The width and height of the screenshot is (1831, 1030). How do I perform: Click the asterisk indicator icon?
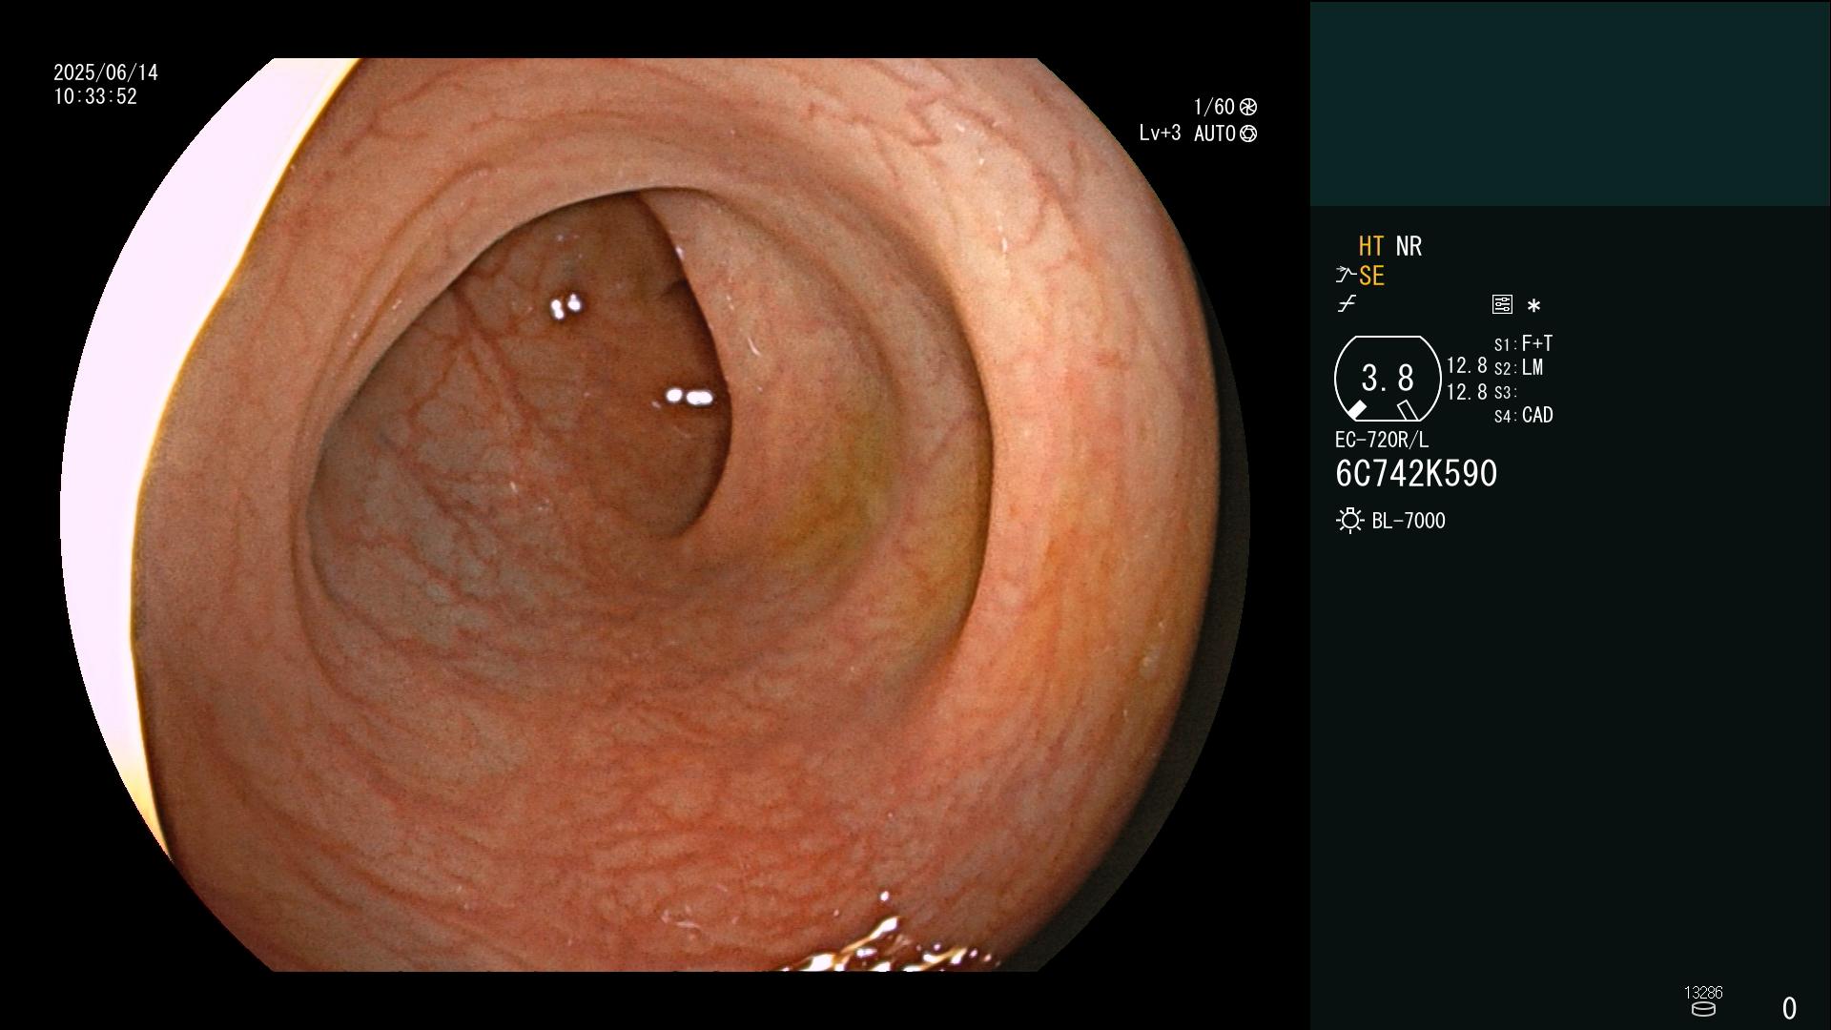1533,306
